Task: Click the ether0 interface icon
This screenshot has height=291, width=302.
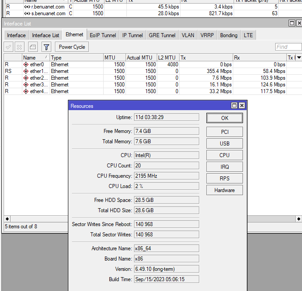Action: pyautogui.click(x=26, y=64)
